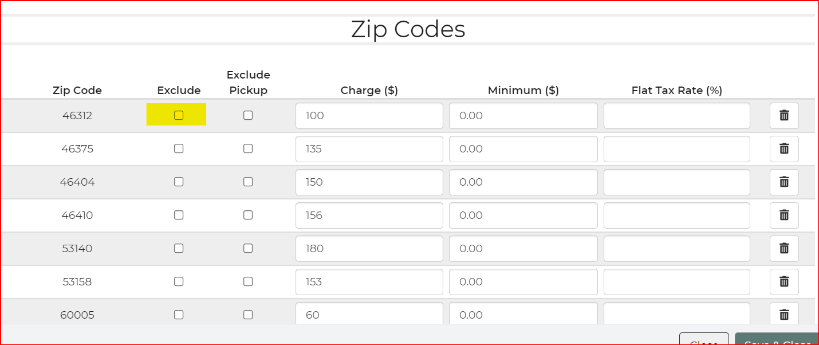
Task: Delete the 46312 zip code row
Action: point(784,116)
